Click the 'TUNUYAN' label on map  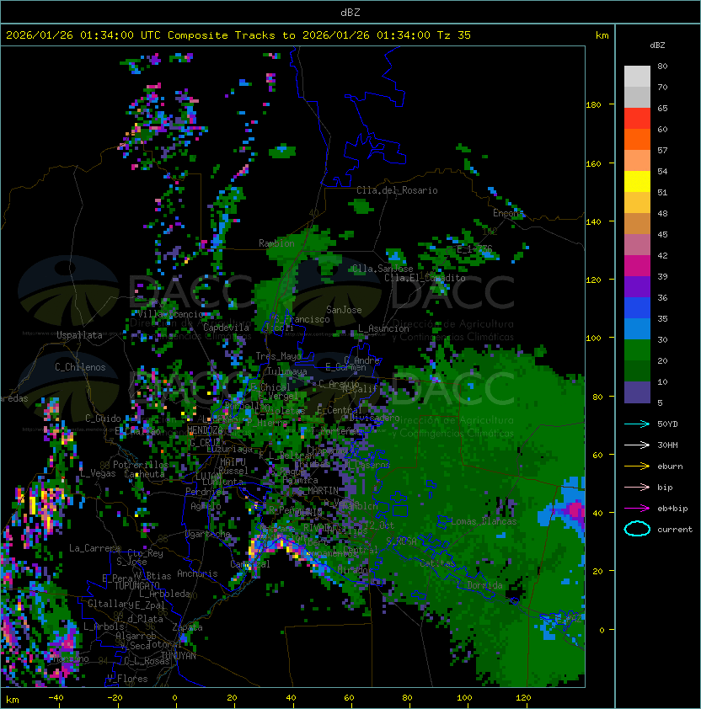[x=179, y=656]
